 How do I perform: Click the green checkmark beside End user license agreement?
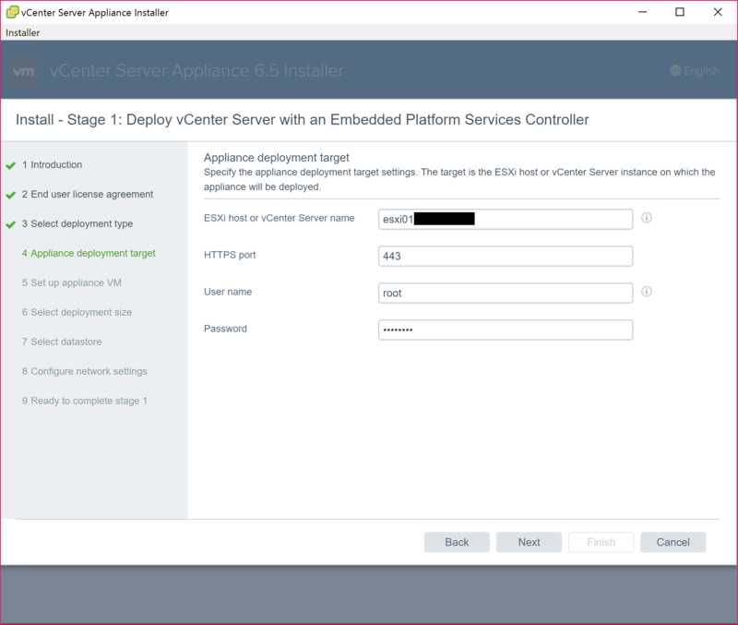[11, 195]
